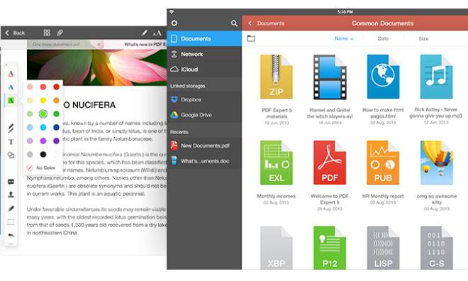The image size is (468, 281).
Task: Go back to Documents from Common Documents
Action: 266,23
